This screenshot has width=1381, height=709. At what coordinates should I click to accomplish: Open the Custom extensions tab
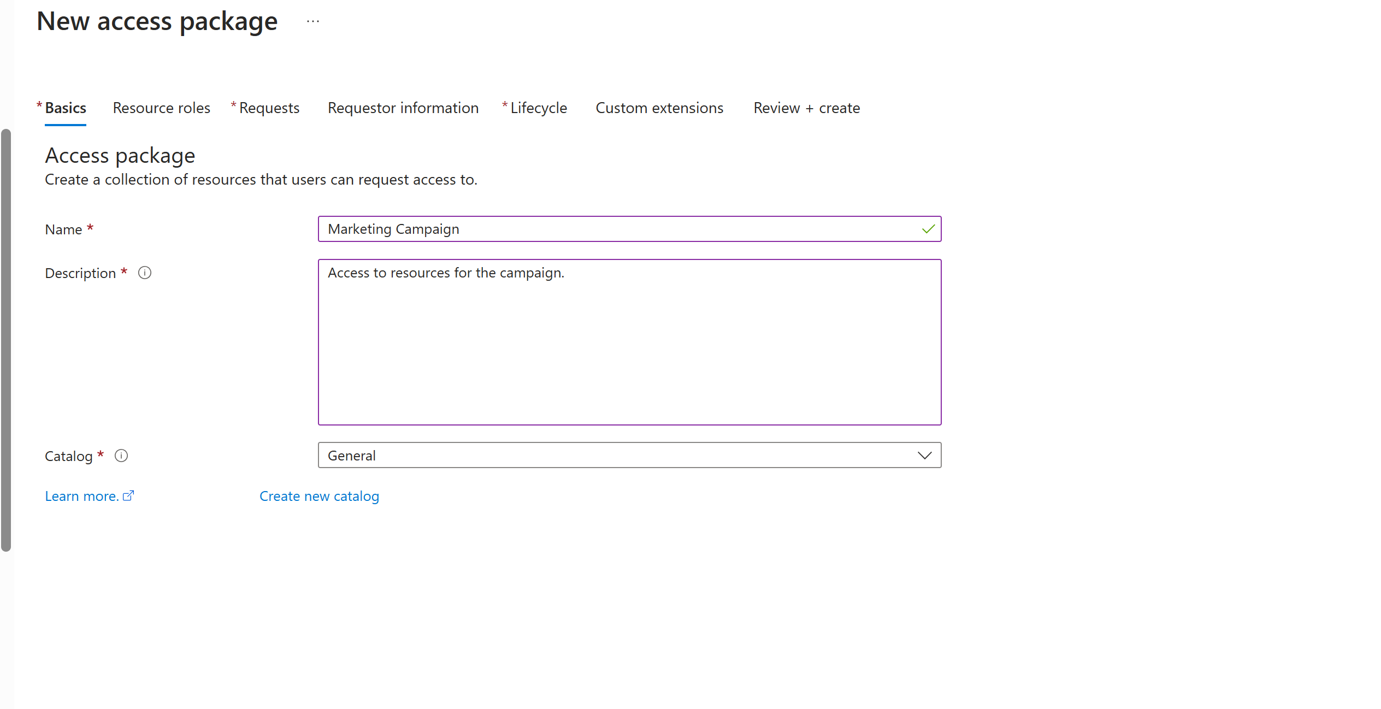tap(659, 108)
